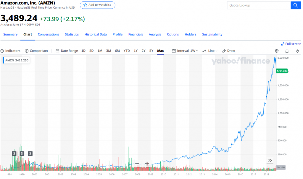Image resolution: width=303 pixels, height=179 pixels.
Task: Click the blue search magnifier button
Action: pyautogui.click(x=296, y=5)
